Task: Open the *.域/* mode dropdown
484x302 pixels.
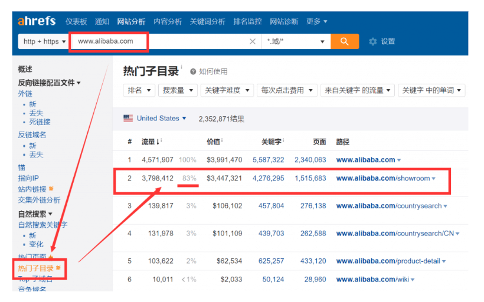Action: coord(296,41)
